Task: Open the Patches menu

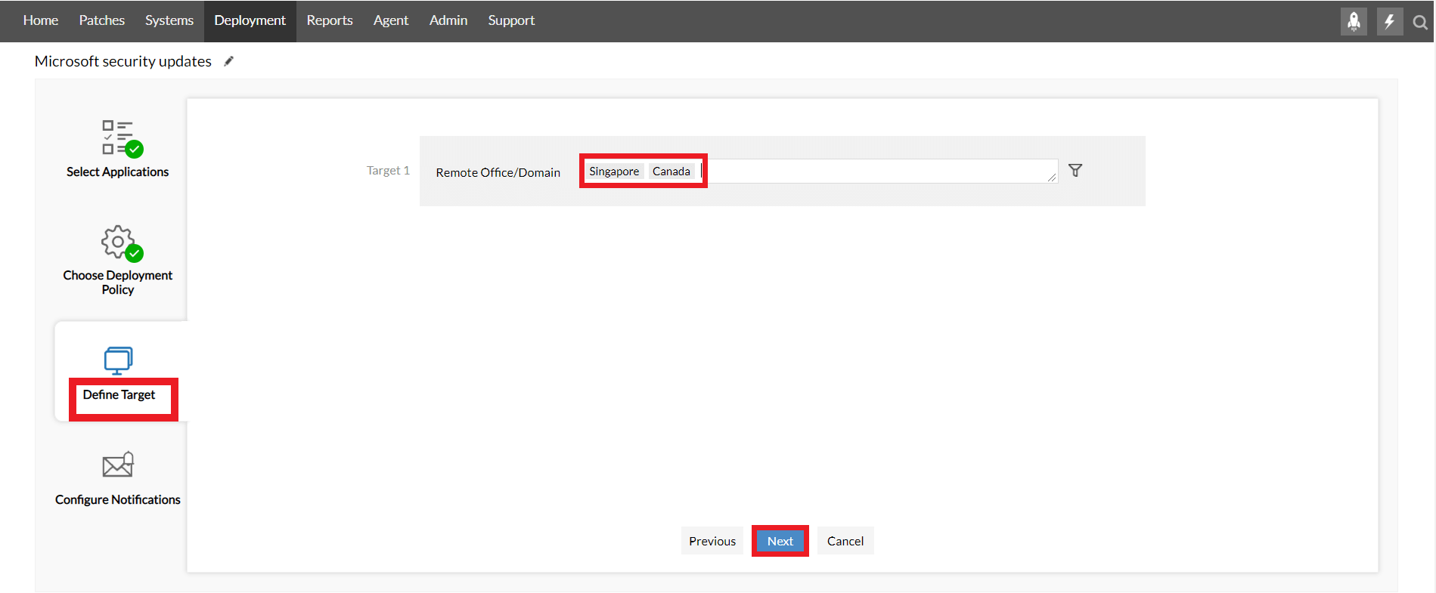Action: coord(102,20)
